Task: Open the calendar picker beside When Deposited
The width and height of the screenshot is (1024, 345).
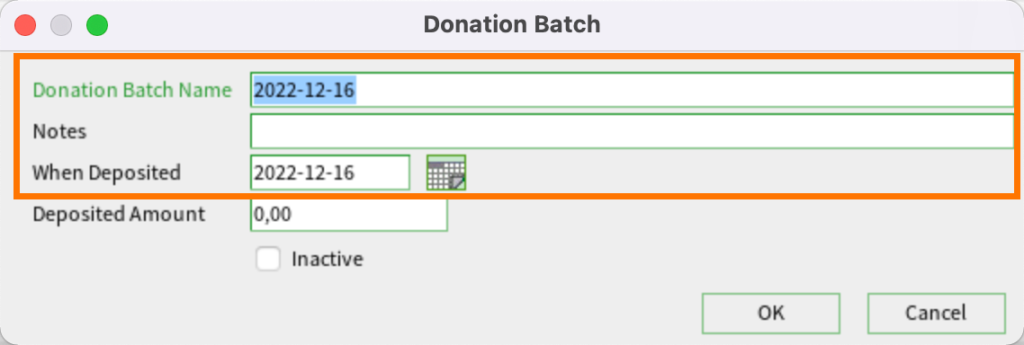Action: pyautogui.click(x=446, y=172)
